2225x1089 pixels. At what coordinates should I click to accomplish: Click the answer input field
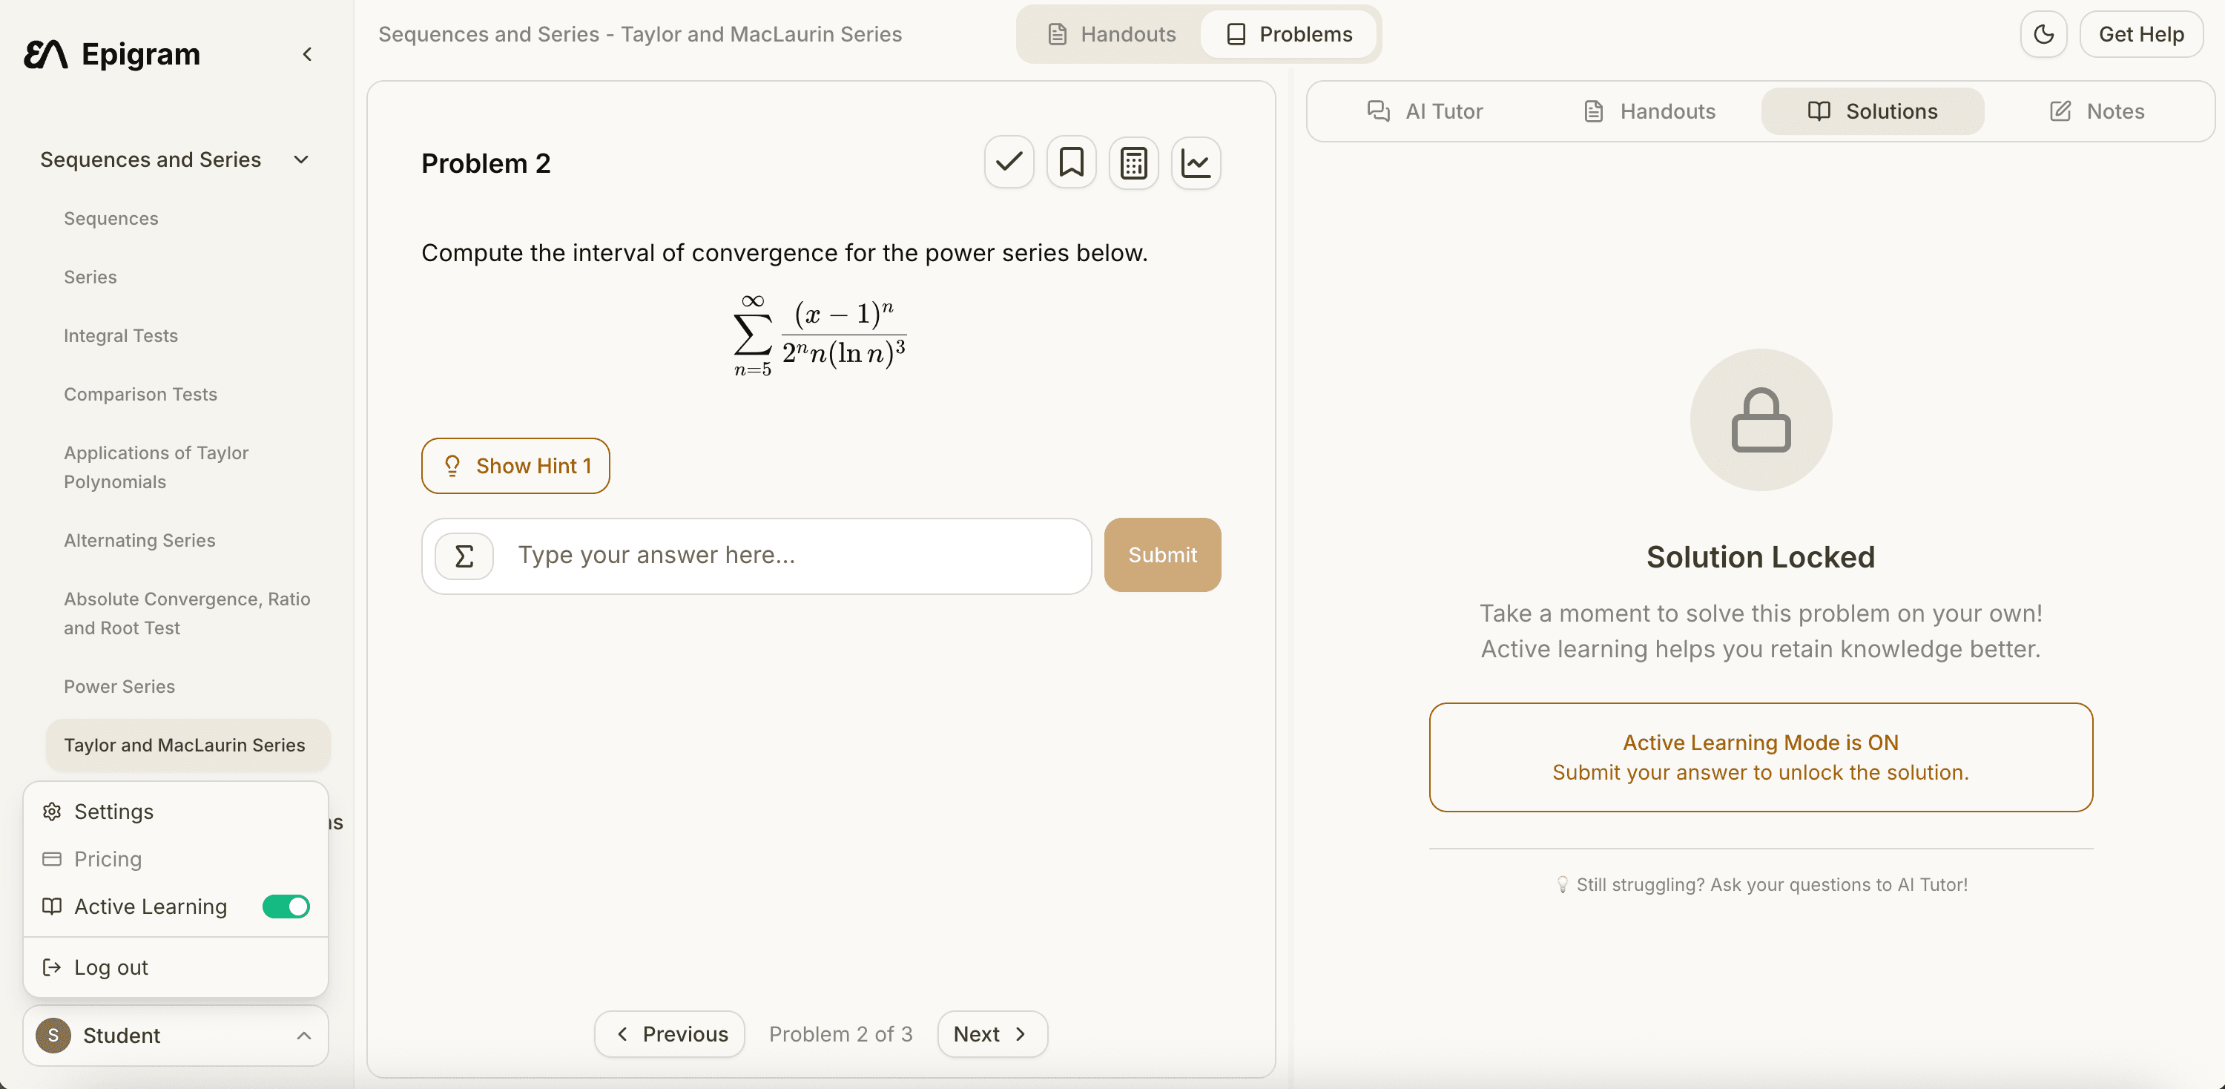coord(777,556)
